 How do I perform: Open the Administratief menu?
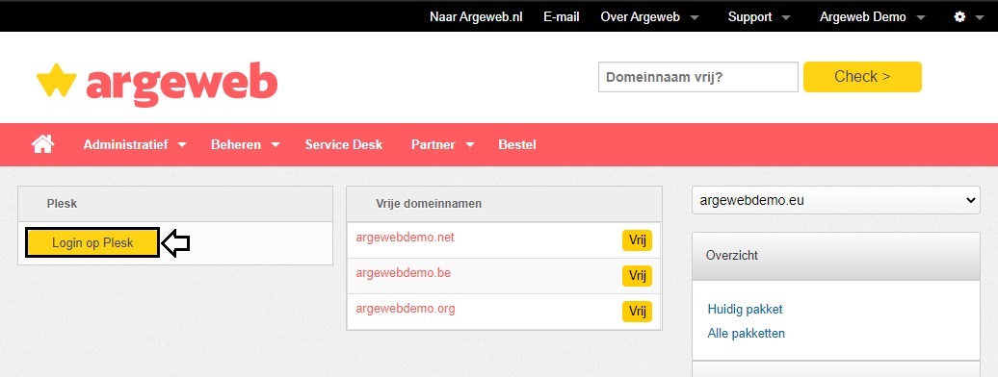click(x=135, y=144)
